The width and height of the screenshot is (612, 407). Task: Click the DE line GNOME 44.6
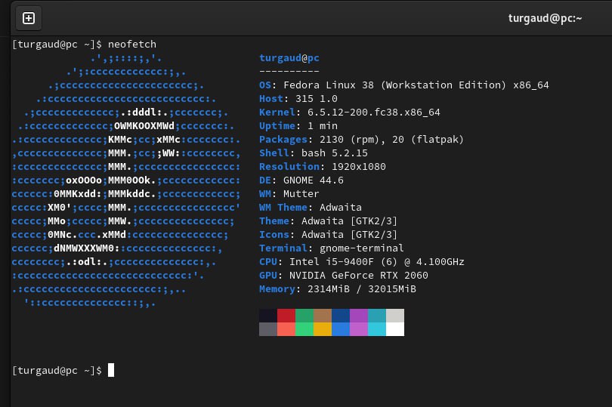tap(301, 180)
